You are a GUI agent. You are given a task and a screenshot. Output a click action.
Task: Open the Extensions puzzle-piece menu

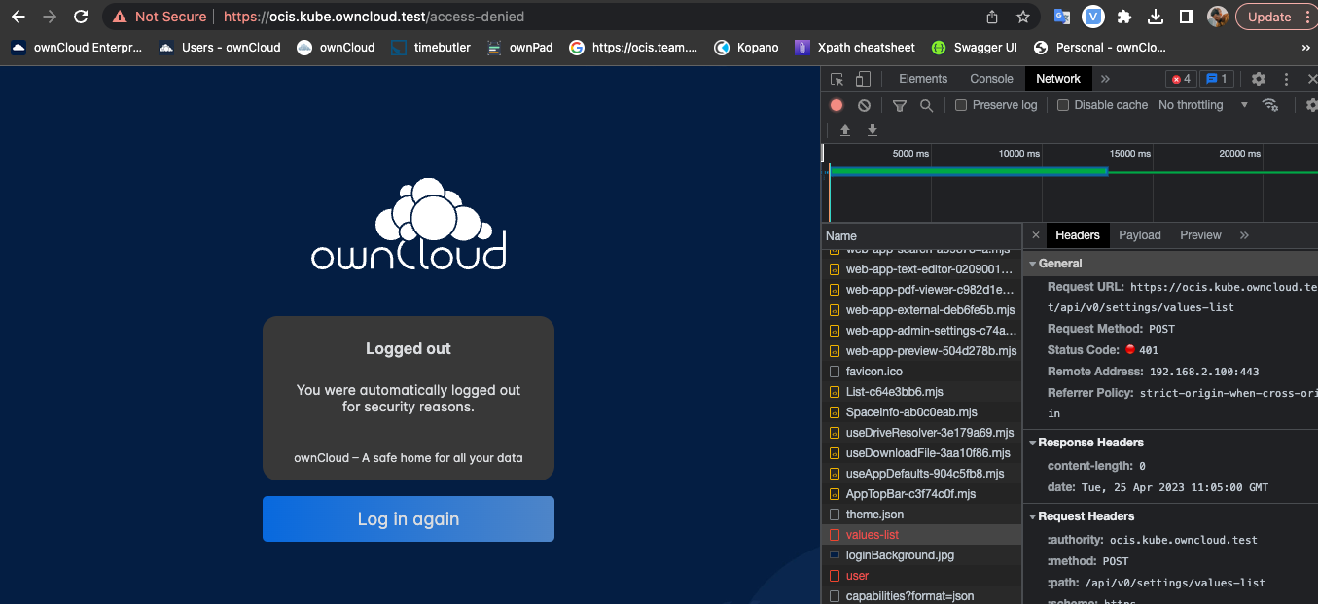(1124, 17)
